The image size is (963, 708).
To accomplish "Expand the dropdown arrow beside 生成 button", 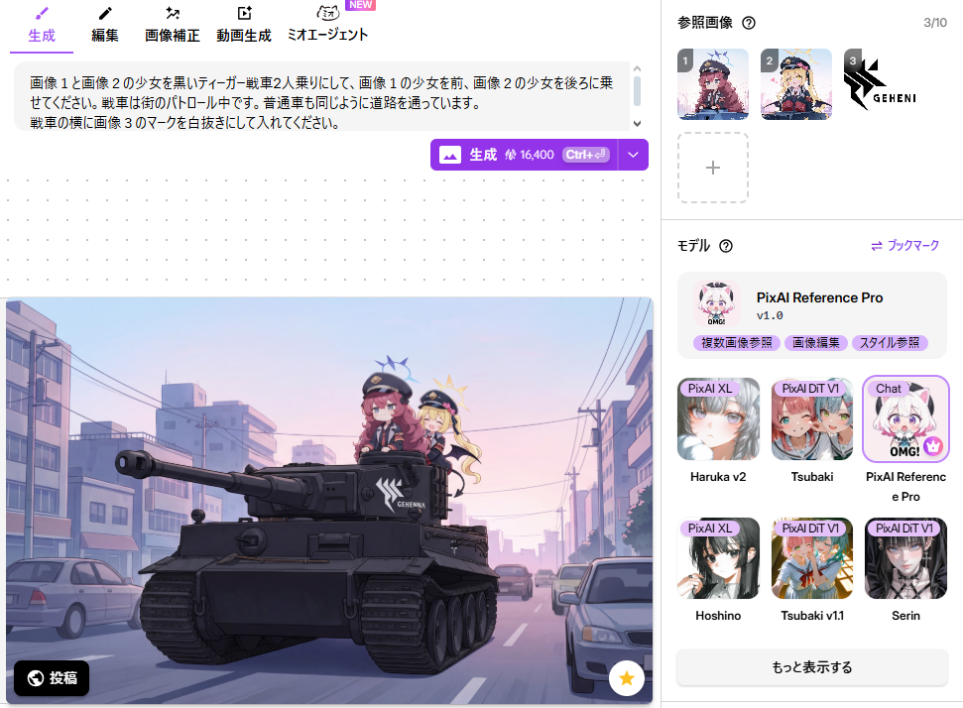I will click(633, 155).
